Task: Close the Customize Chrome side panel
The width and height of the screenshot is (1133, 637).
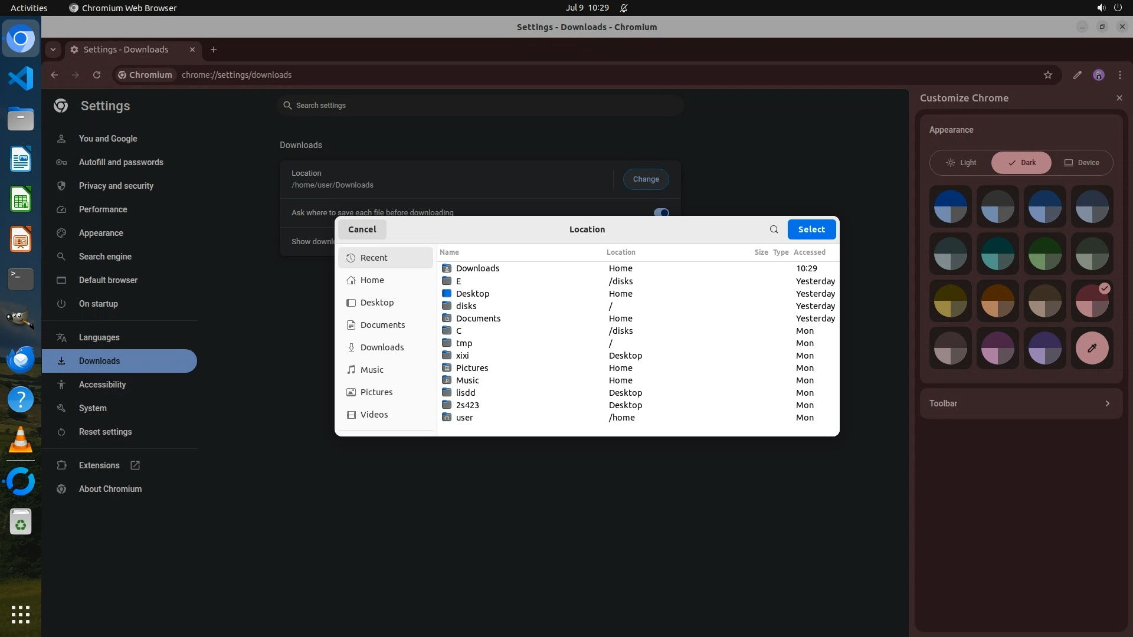Action: click(x=1119, y=98)
